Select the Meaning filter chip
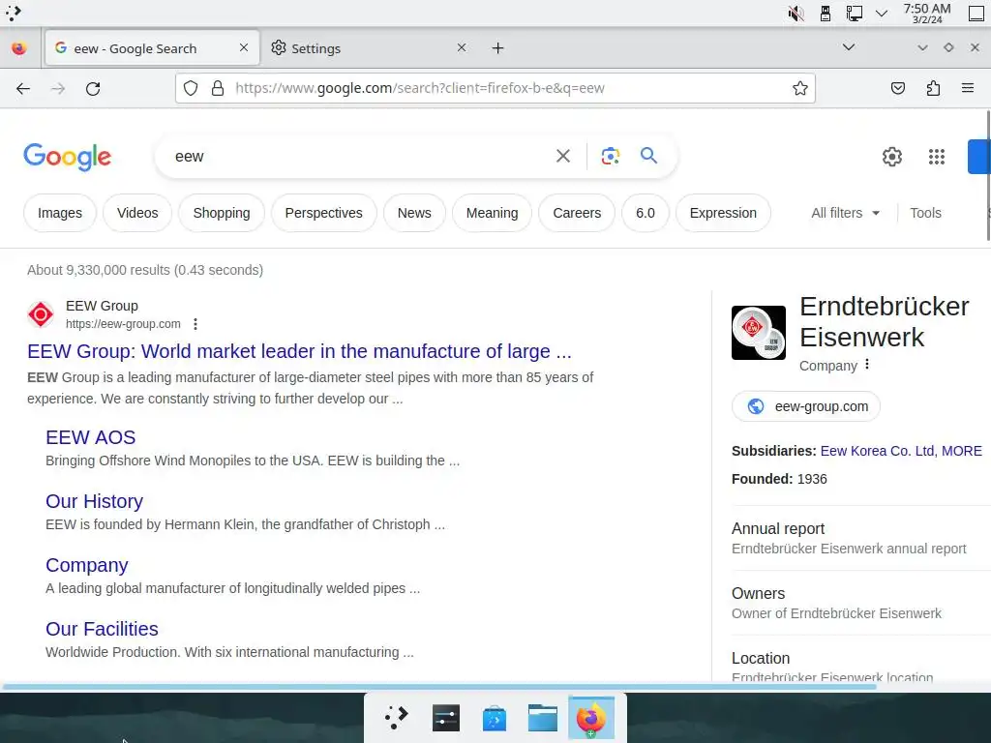 click(x=492, y=213)
